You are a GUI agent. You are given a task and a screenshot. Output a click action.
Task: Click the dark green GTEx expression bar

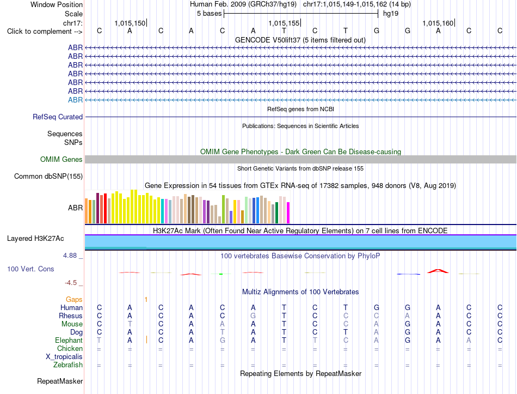[276, 213]
